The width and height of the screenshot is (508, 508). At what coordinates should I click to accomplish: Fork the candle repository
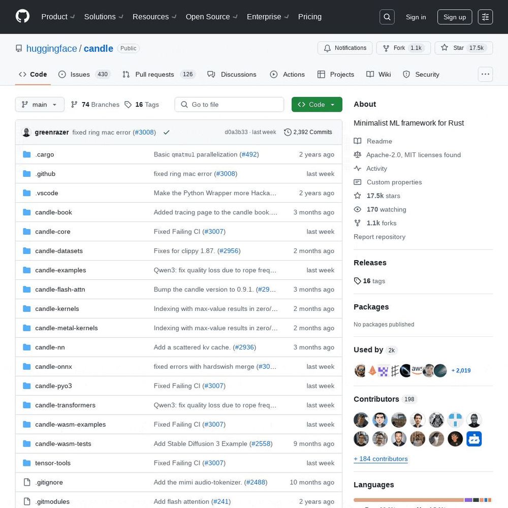[x=403, y=48]
